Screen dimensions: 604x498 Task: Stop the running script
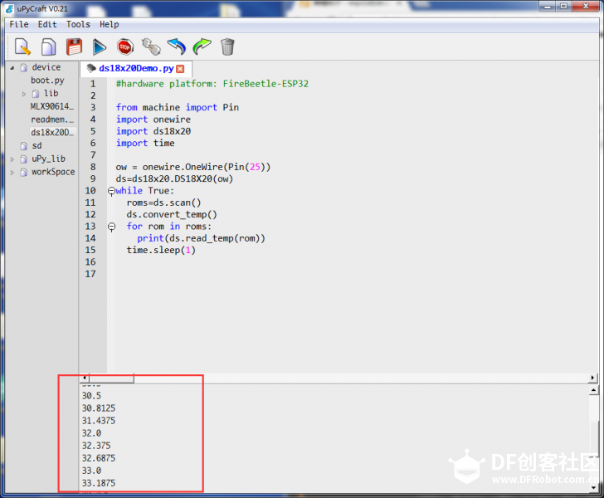click(125, 46)
